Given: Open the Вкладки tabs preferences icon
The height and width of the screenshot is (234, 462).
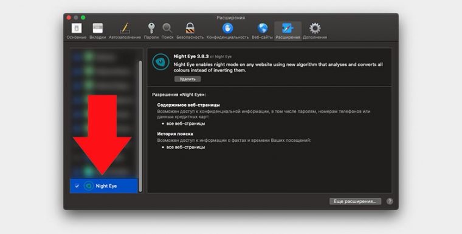Looking at the screenshot, I should tap(97, 28).
